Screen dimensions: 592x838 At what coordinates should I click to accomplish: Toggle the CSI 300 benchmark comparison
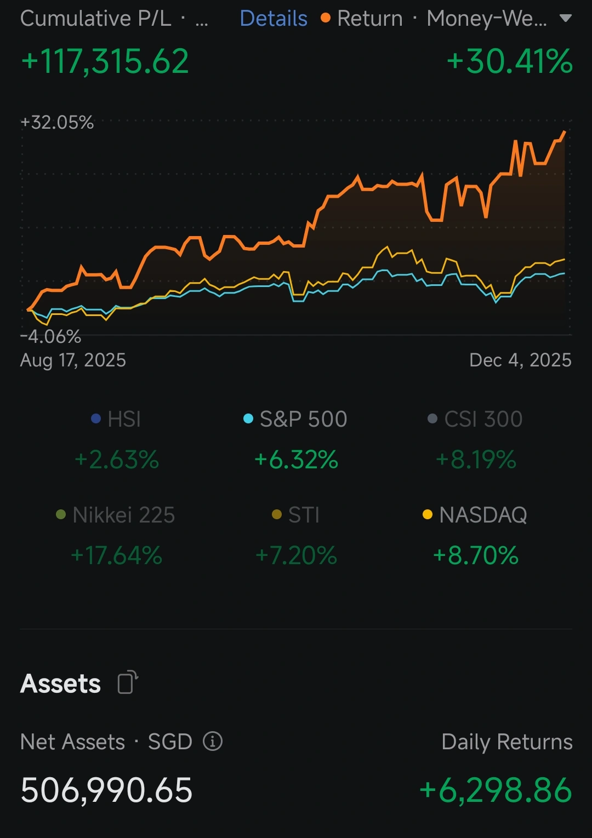[475, 439]
